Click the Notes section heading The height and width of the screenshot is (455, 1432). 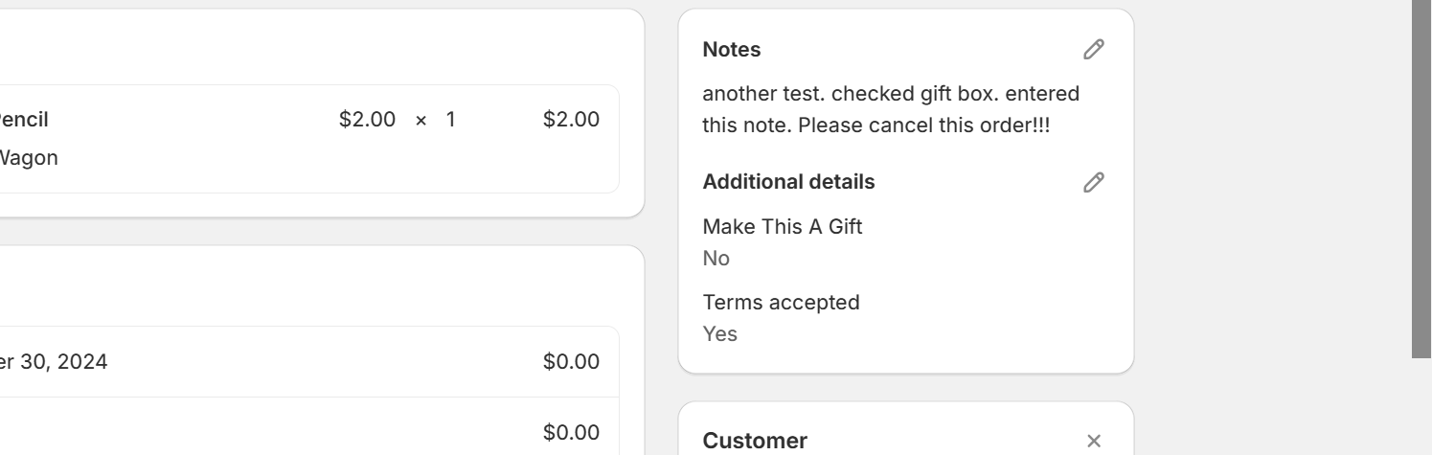(x=732, y=50)
